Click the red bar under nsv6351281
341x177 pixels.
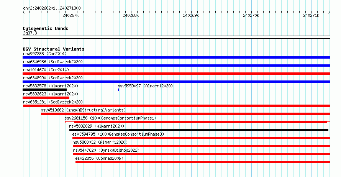click(x=176, y=106)
